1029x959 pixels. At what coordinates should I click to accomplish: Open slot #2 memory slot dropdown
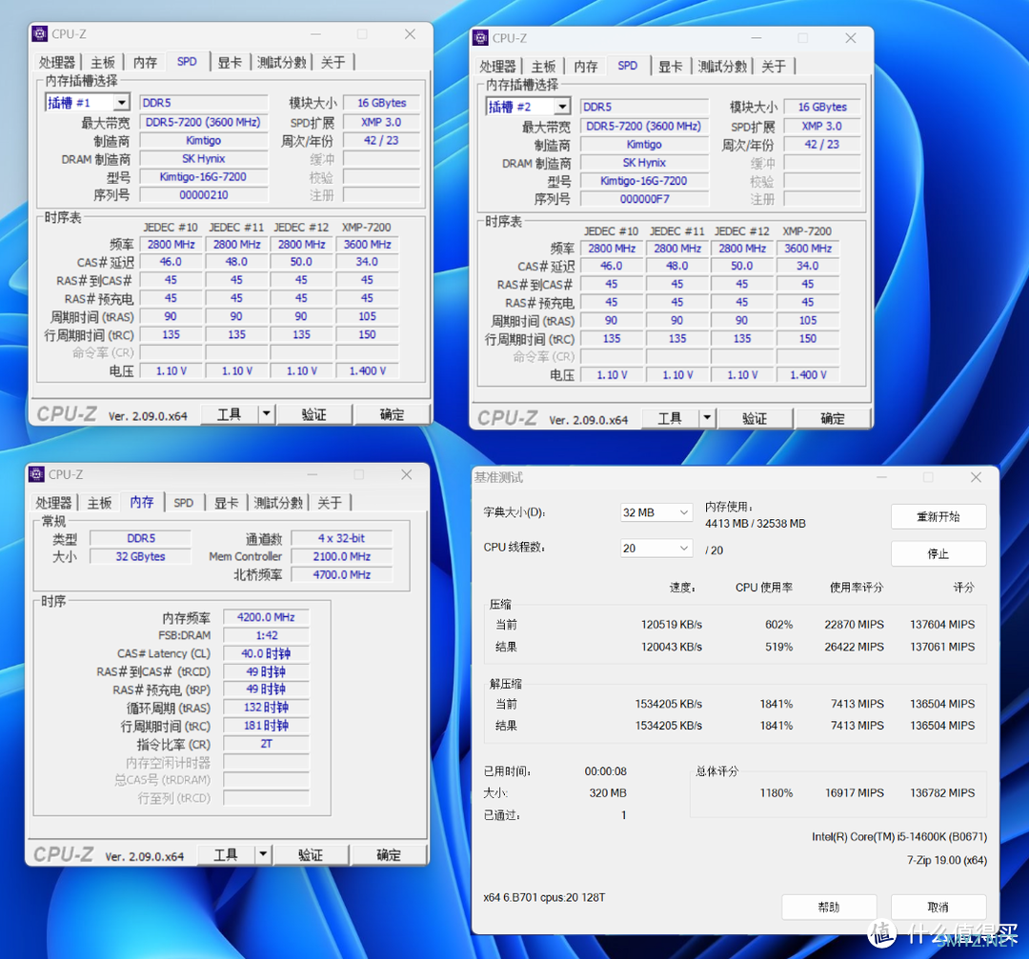click(562, 107)
